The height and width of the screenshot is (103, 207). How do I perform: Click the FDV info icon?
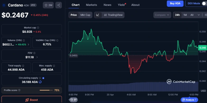click(34, 53)
